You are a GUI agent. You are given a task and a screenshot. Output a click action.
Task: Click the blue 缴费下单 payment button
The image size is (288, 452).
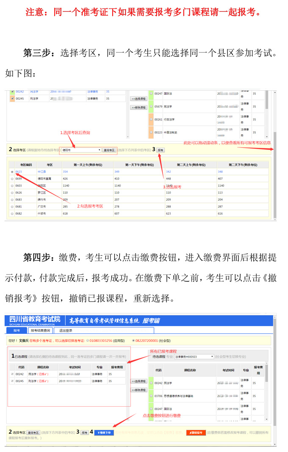(x=104, y=433)
